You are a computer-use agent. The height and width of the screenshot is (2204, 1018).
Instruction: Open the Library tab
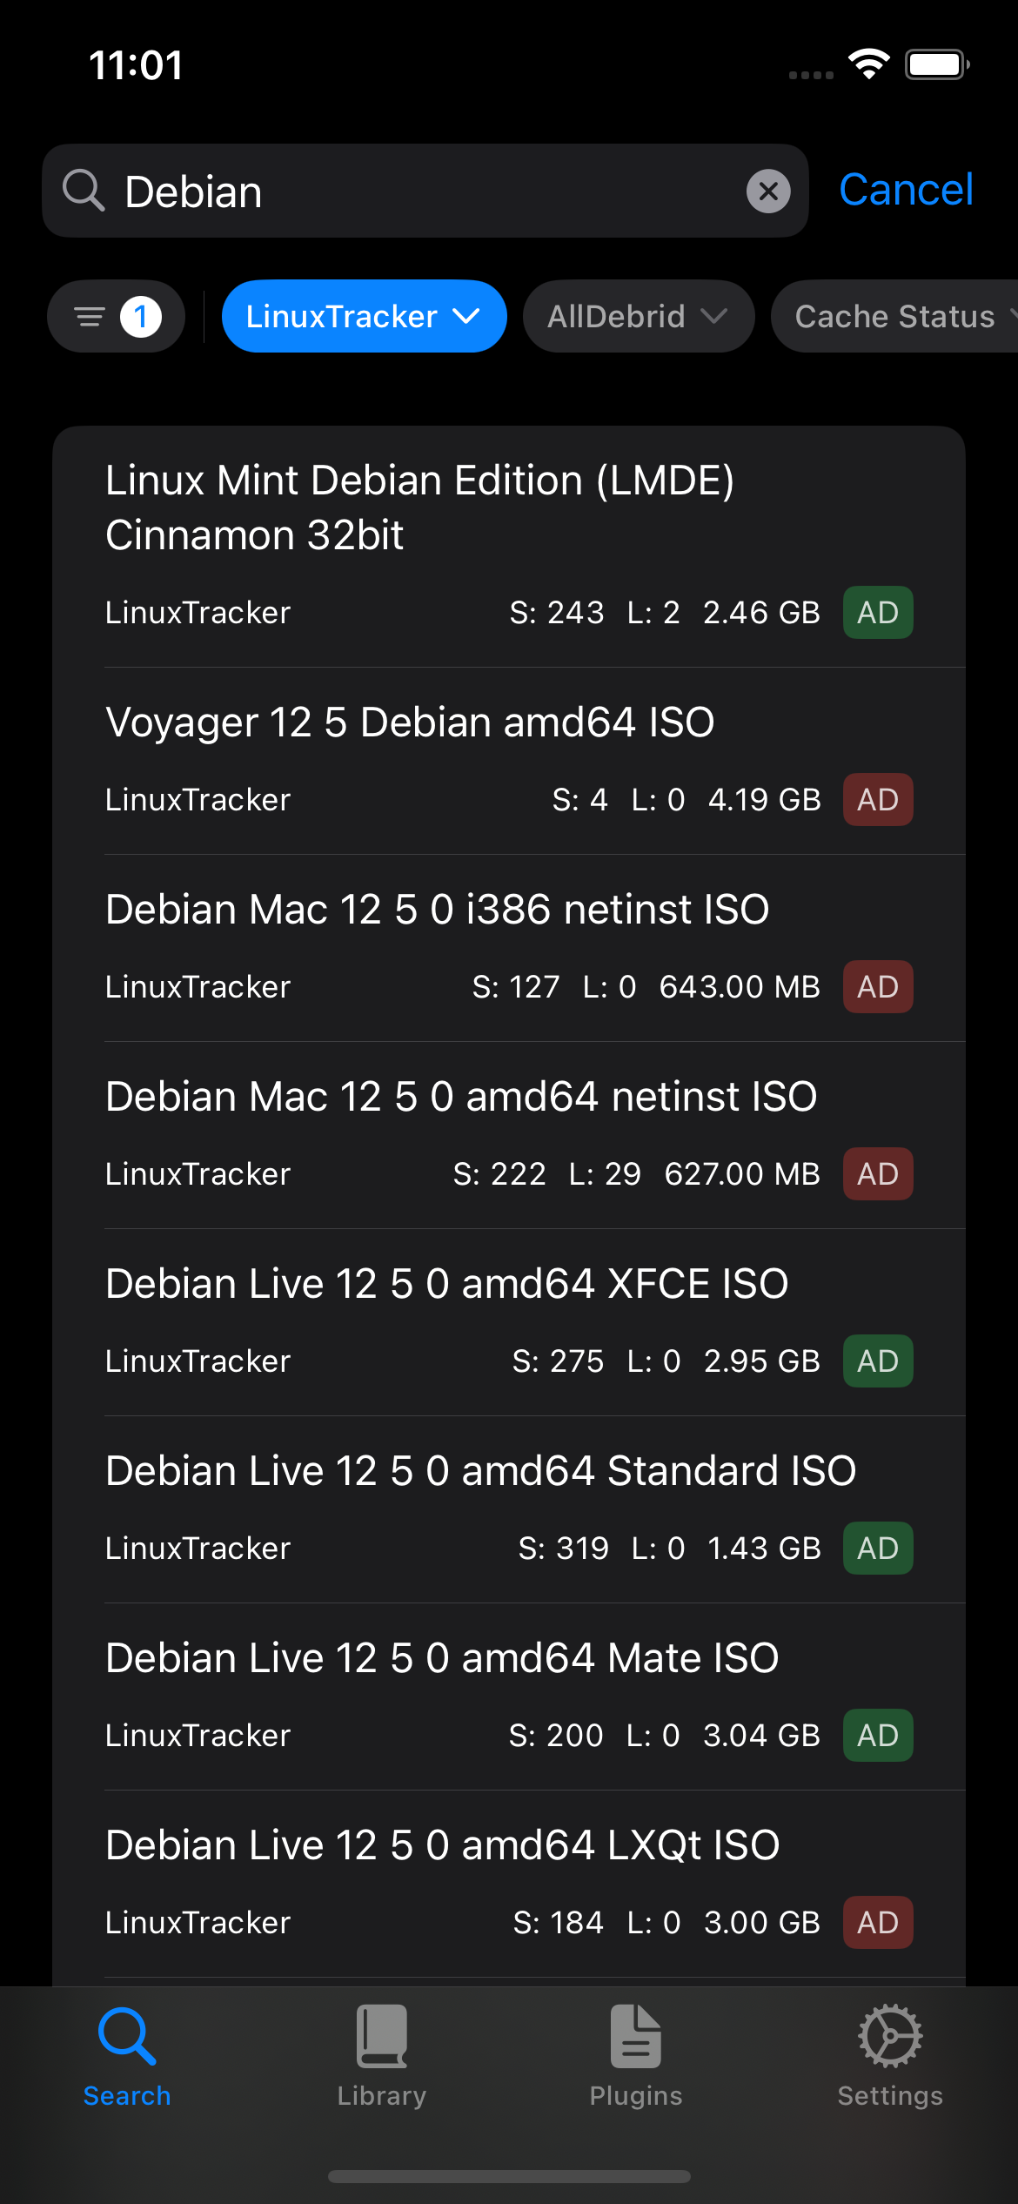coord(381,2056)
